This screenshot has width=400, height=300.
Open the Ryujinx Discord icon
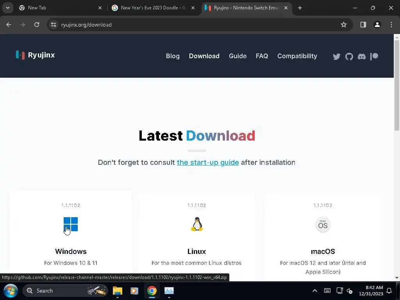(x=361, y=56)
